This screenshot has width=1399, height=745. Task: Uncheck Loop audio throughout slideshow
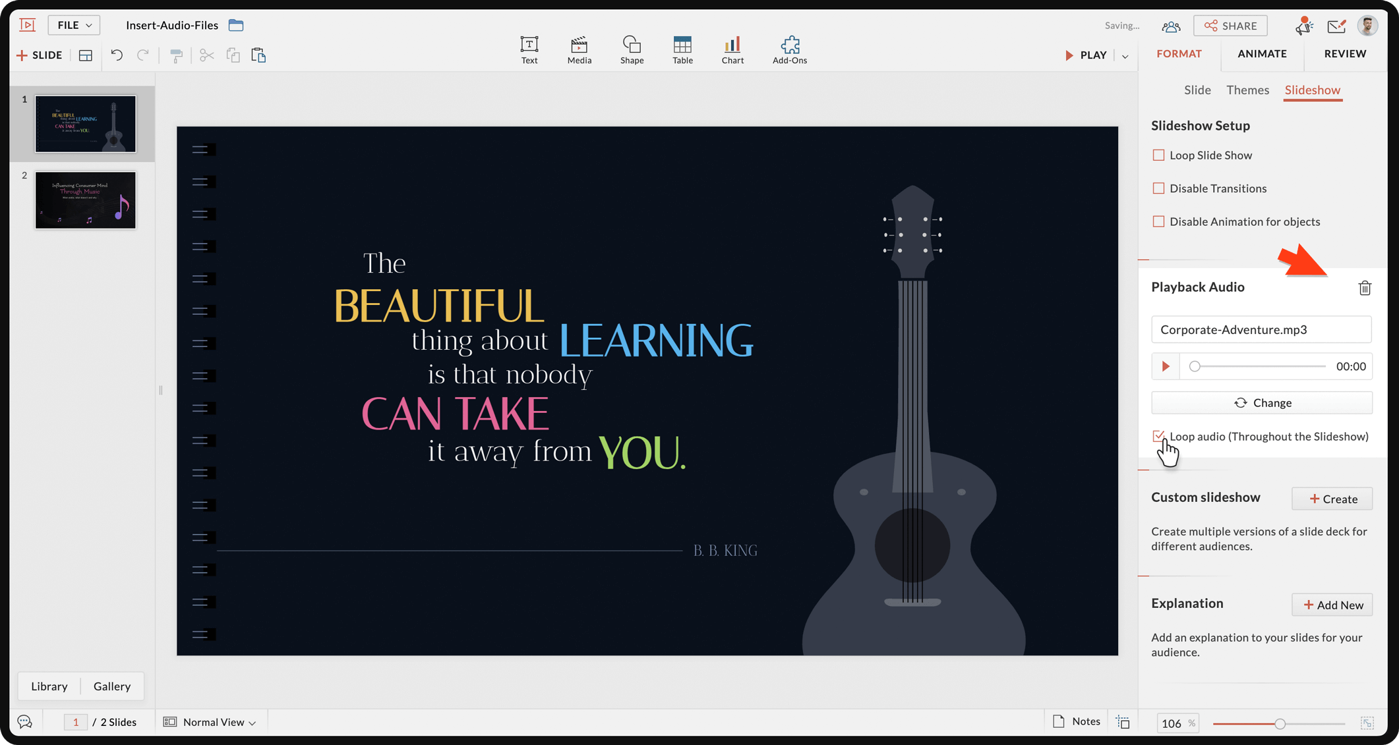(x=1158, y=436)
